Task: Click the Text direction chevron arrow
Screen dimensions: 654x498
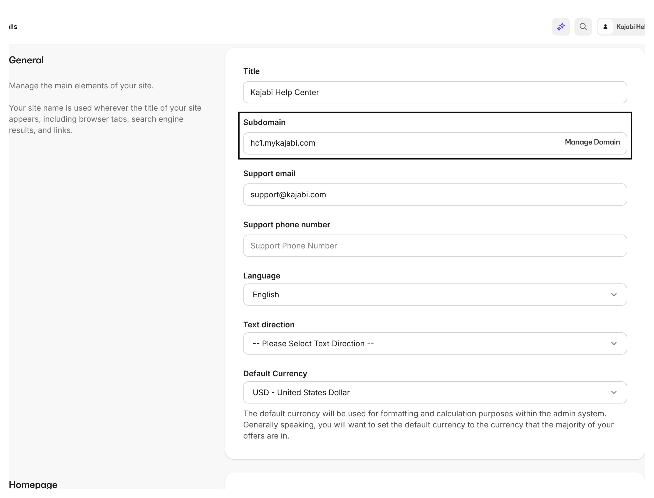Action: 614,343
